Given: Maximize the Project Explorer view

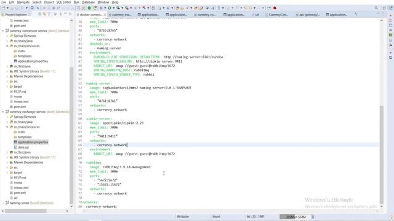Looking at the screenshot, I should click(x=70, y=14).
